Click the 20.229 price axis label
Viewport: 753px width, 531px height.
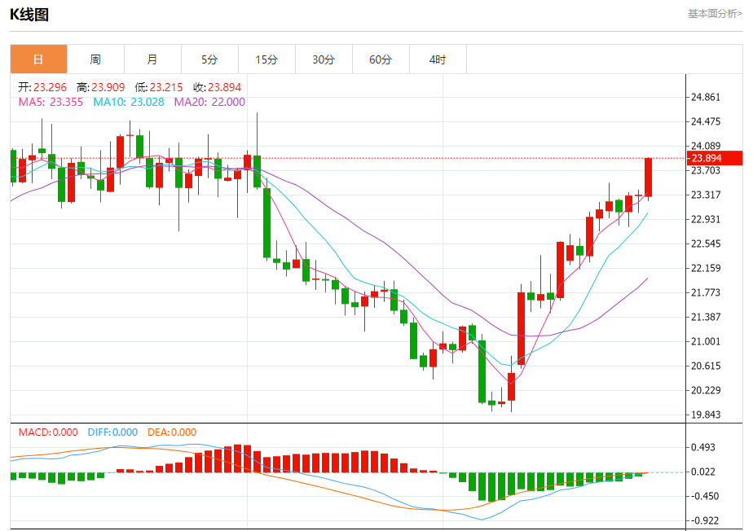(706, 390)
